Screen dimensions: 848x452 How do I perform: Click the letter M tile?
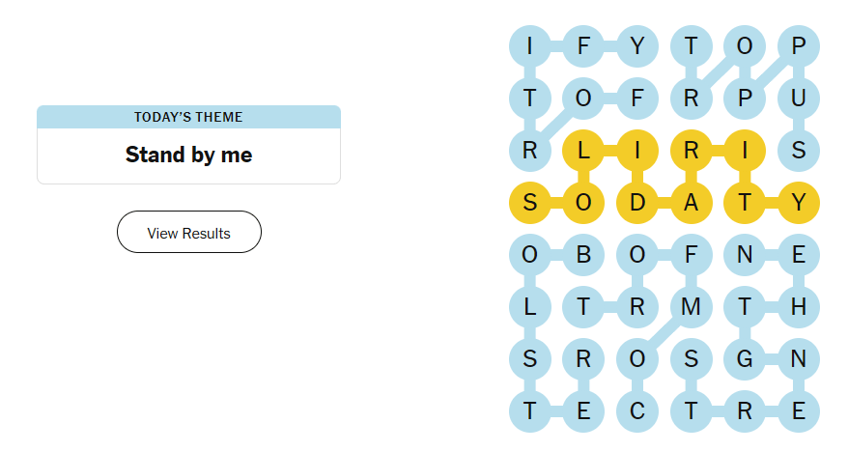click(691, 307)
